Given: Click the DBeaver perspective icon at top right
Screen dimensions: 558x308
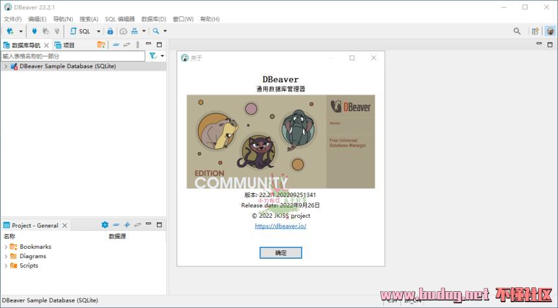Looking at the screenshot, I should [550, 31].
